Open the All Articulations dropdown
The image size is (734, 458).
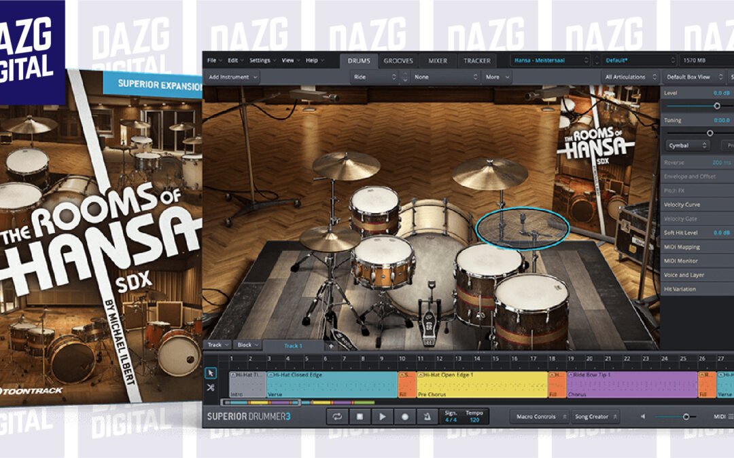[630, 77]
